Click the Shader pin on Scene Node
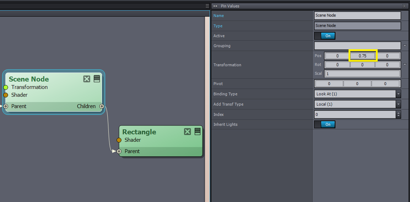The height and width of the screenshot is (202, 410). pyautogui.click(x=6, y=95)
